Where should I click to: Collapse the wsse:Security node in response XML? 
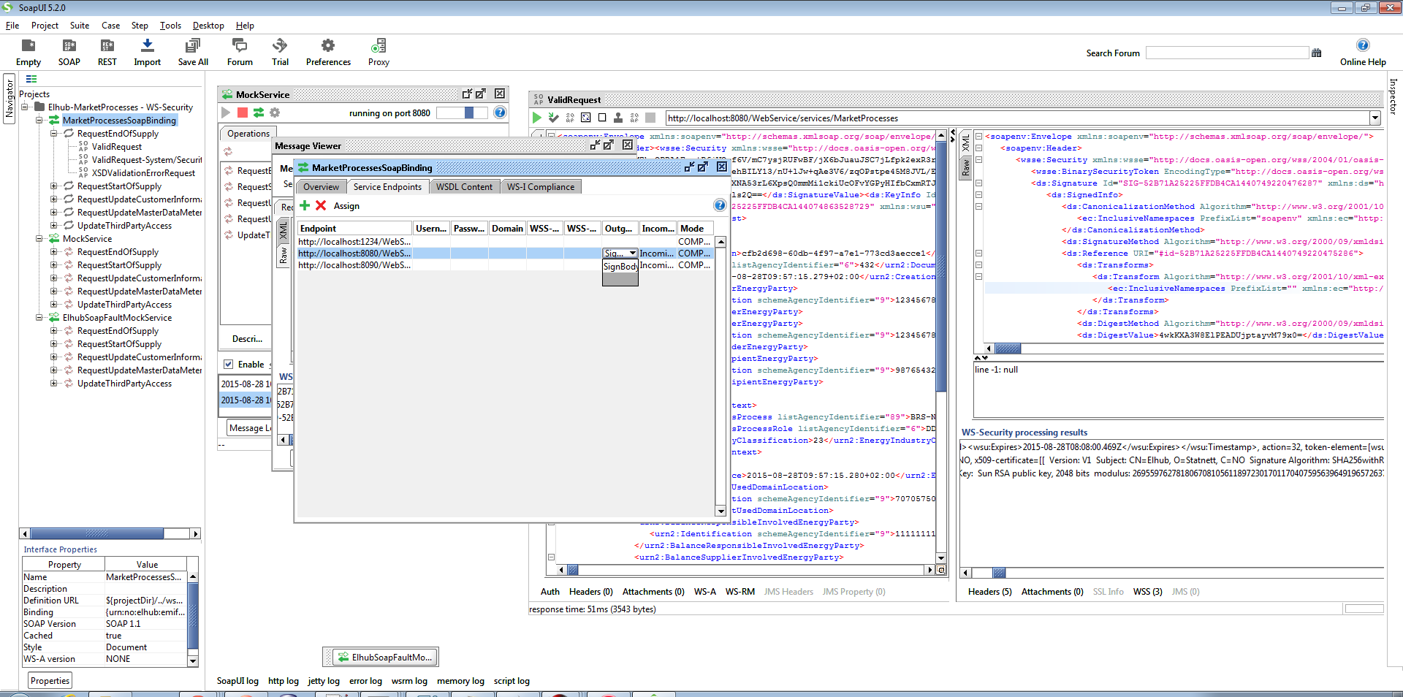coord(978,160)
